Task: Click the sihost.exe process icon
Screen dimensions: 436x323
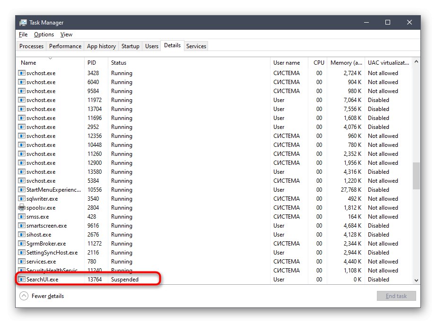Action: point(22,234)
